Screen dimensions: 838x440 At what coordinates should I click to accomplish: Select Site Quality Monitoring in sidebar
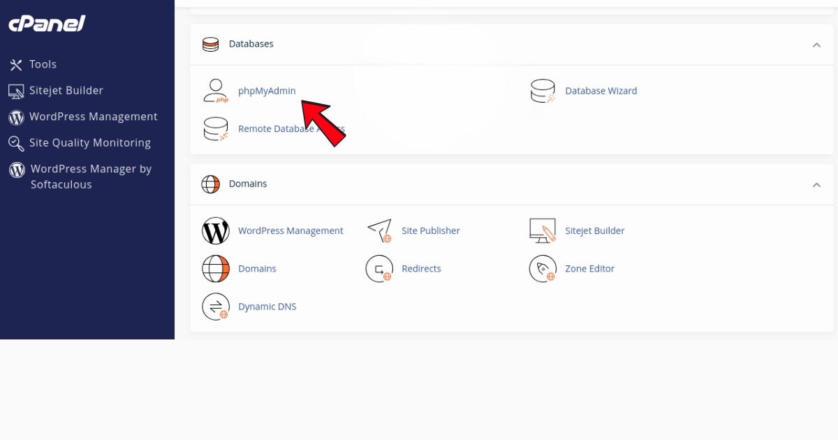pyautogui.click(x=89, y=142)
